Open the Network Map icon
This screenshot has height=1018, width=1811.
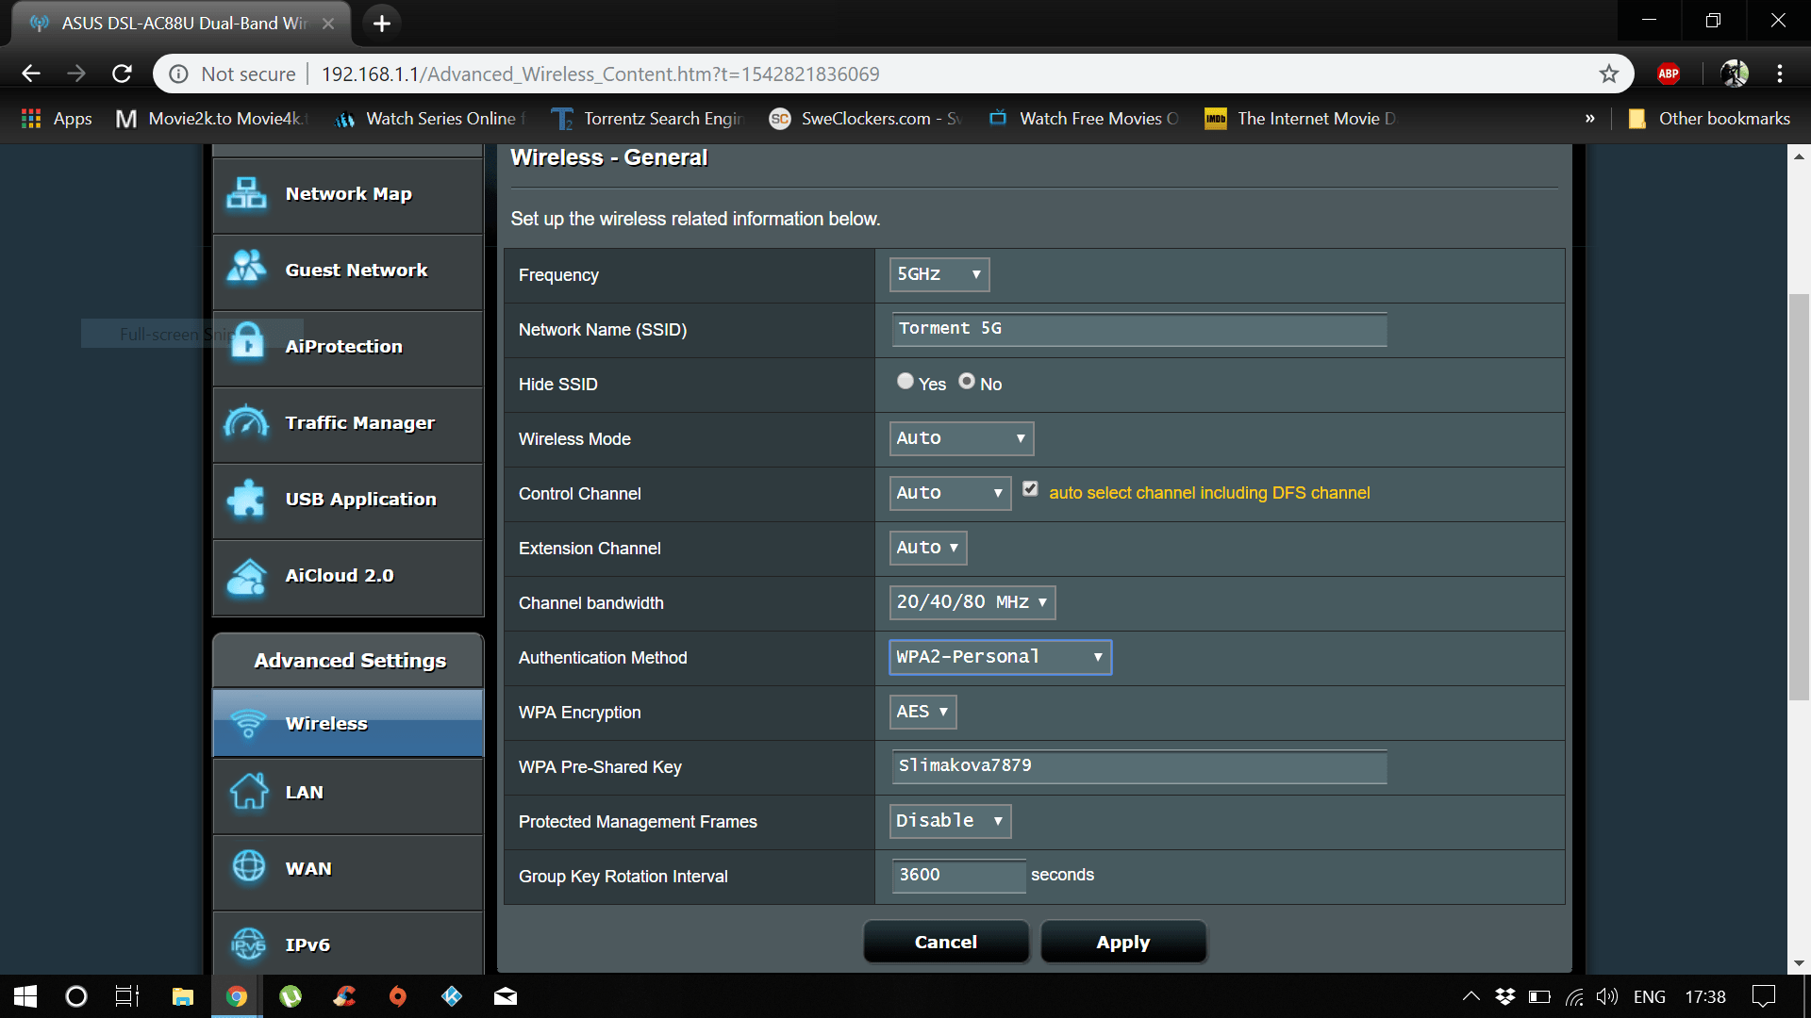[x=247, y=193]
